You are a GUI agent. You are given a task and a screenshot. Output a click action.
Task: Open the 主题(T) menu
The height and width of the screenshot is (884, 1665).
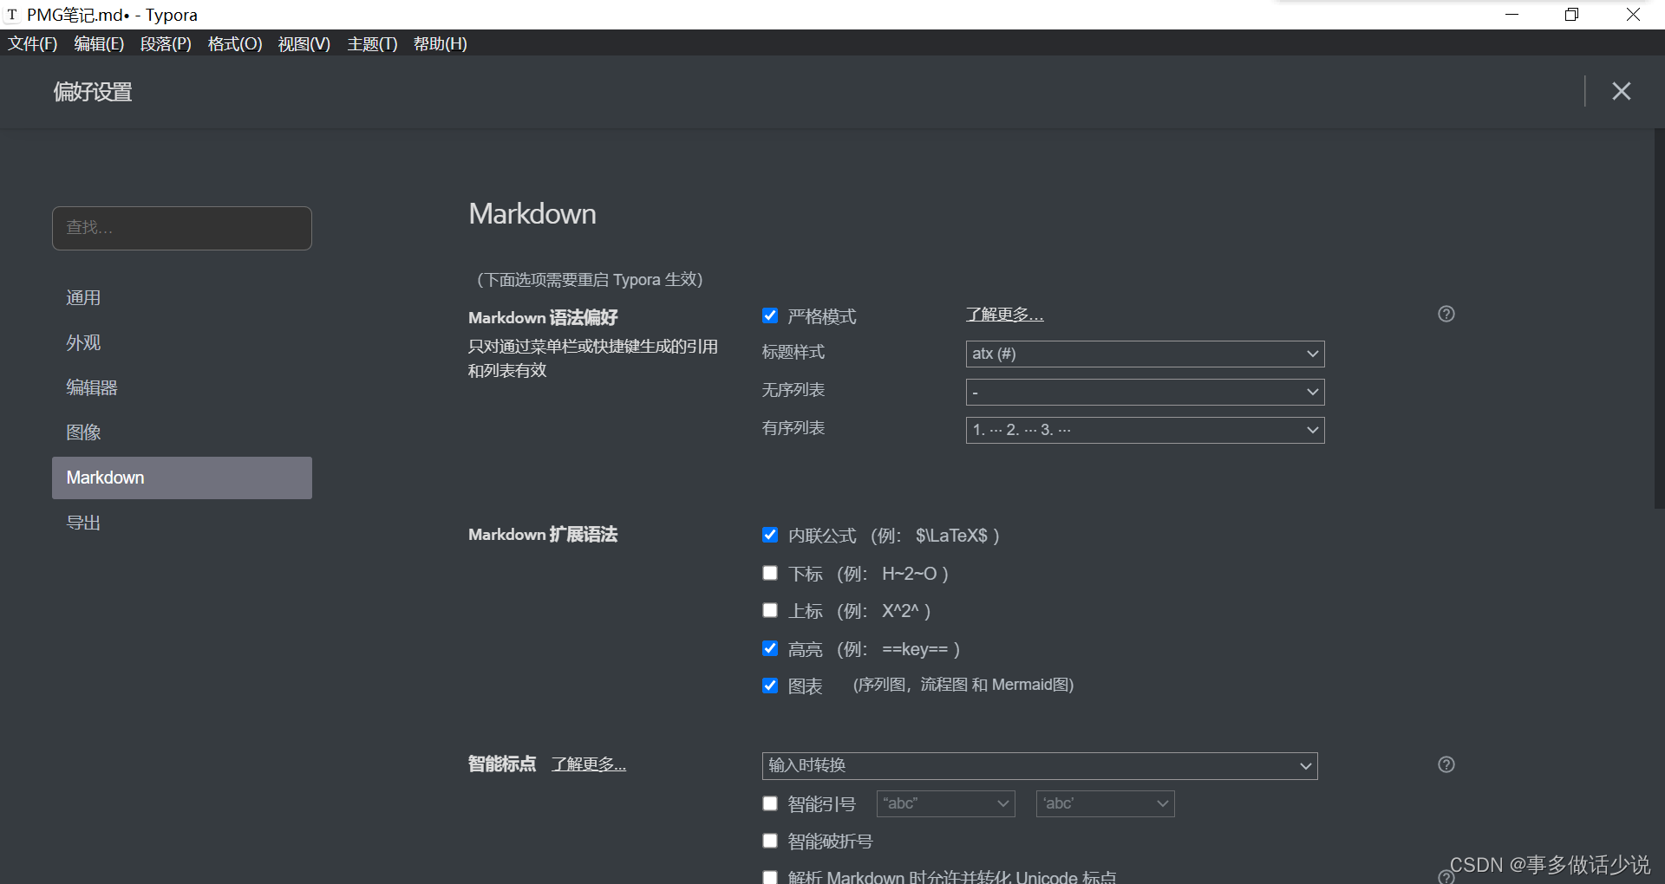tap(372, 43)
